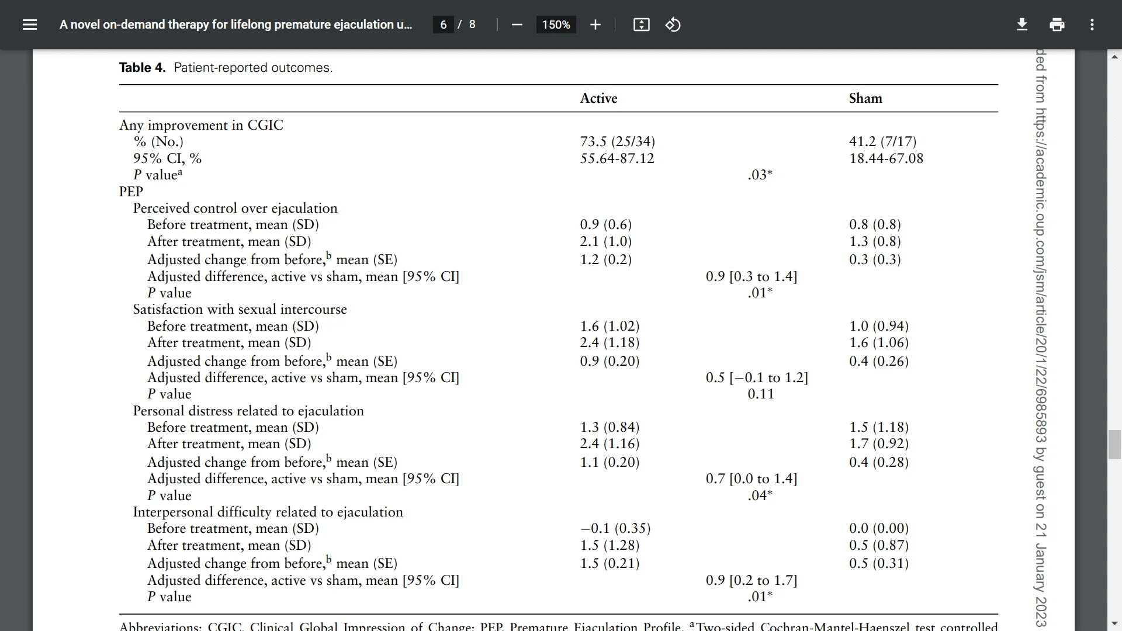Click the P value '.04*'

pos(760,495)
